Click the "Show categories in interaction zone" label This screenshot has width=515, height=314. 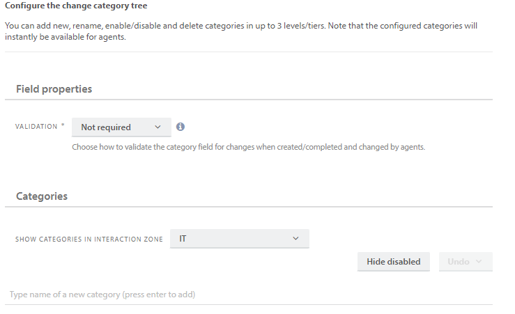pyautogui.click(x=89, y=240)
